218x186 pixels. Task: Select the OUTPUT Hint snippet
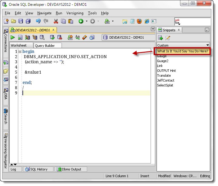[166, 71]
